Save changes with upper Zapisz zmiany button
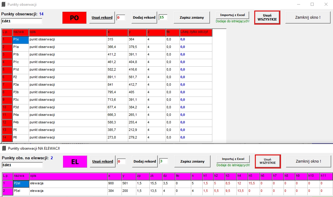The image size is (333, 197). point(192,17)
